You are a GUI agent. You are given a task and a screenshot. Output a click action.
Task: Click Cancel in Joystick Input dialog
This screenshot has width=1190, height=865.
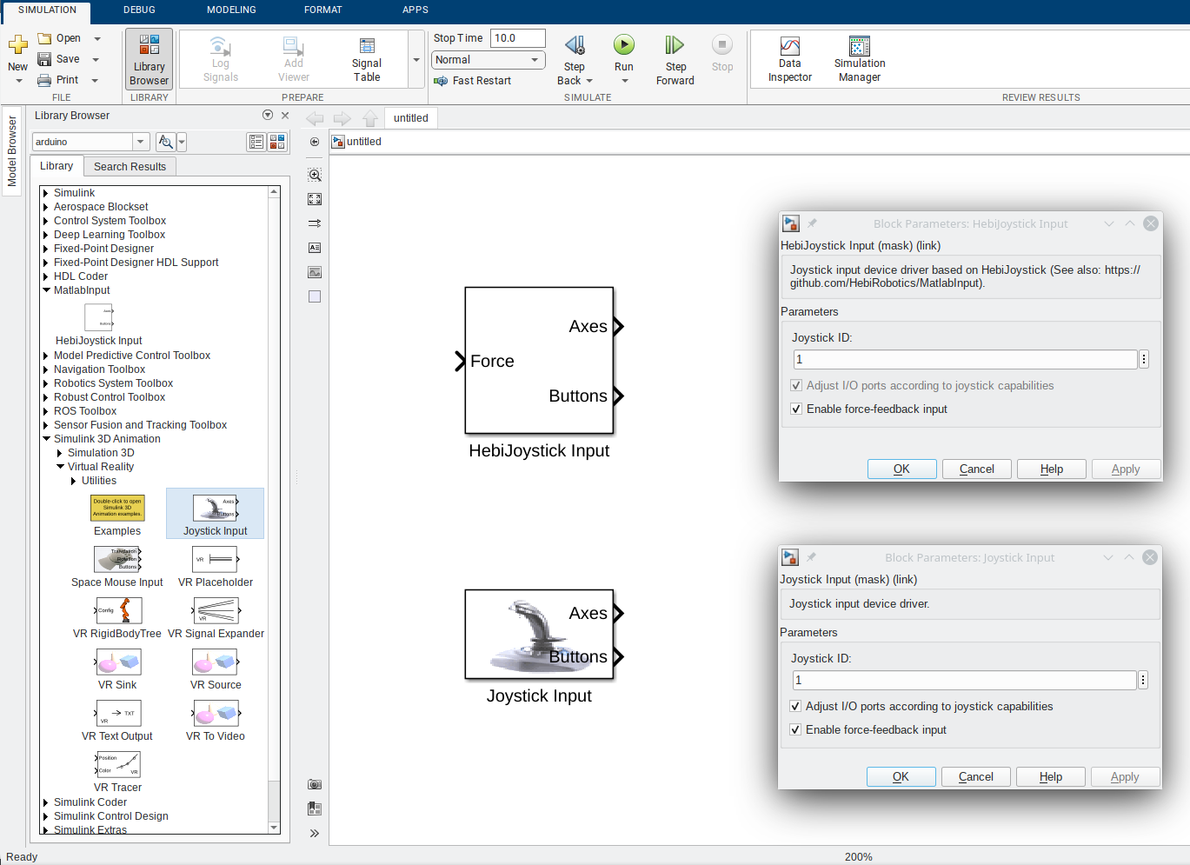pos(976,777)
